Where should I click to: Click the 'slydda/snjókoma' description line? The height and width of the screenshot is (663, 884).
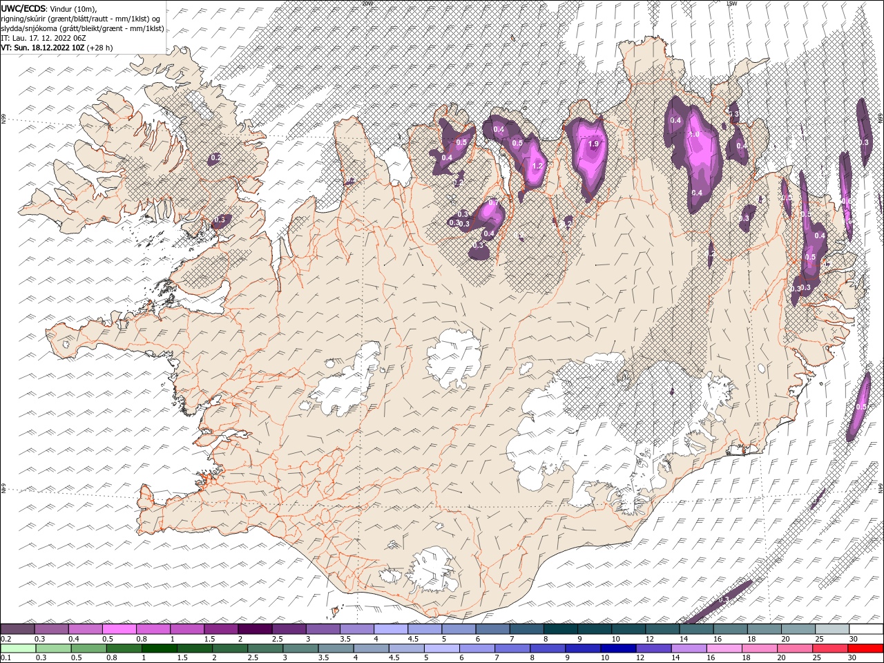pos(83,28)
